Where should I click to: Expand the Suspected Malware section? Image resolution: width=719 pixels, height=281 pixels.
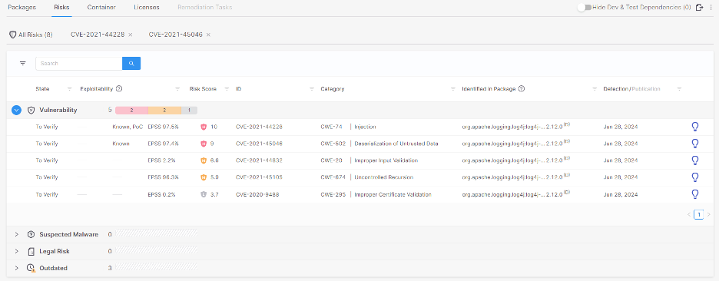[16, 234]
